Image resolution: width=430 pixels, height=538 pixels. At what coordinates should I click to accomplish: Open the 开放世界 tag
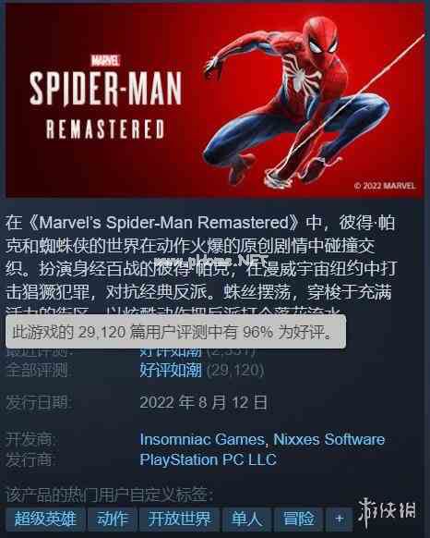click(x=180, y=519)
